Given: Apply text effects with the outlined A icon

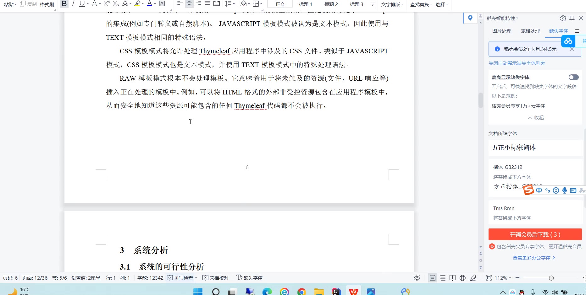Looking at the screenshot, I should (125, 4).
